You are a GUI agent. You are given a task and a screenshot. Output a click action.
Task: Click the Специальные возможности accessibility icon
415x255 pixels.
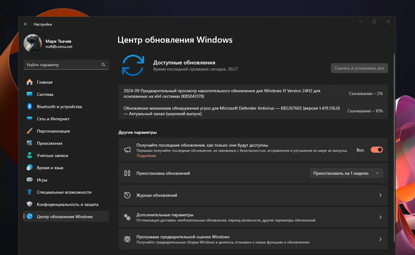pos(30,192)
